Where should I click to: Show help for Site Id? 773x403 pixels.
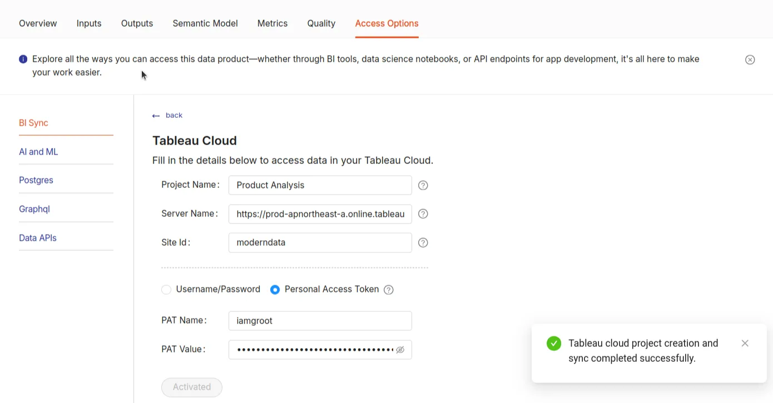point(423,242)
